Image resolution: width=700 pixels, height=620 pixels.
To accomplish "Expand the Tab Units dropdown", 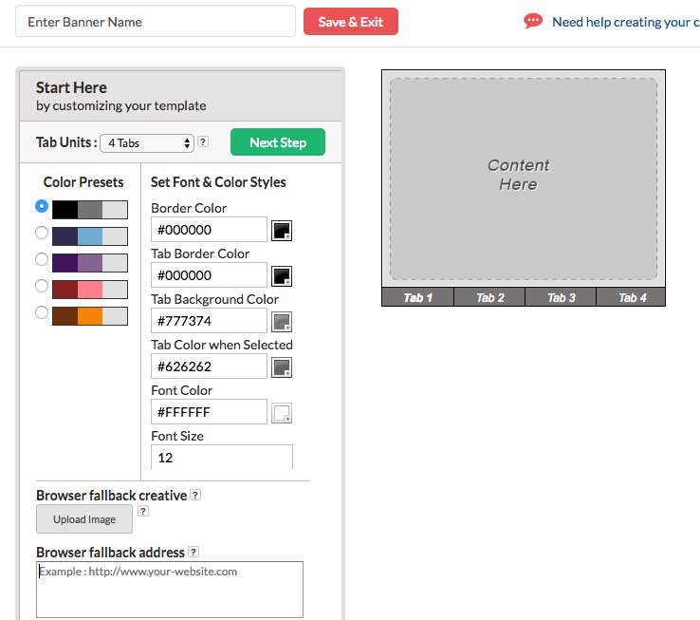I will click(x=147, y=143).
